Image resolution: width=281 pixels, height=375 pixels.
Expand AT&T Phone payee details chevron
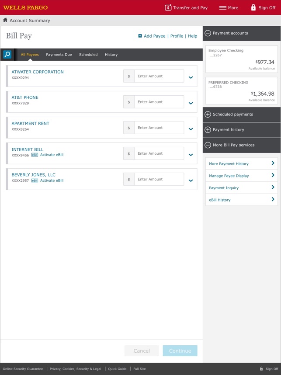pyautogui.click(x=191, y=103)
